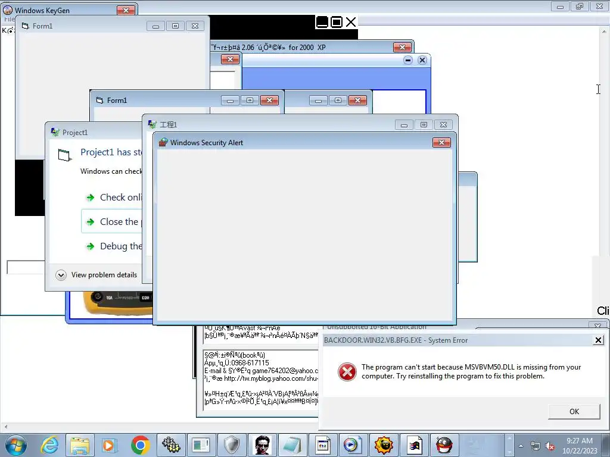Click the white X glyph on black bar
This screenshot has height=457, width=610.
pyautogui.click(x=350, y=22)
